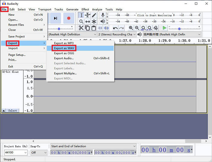Choose Export as WAV
The width and height of the screenshot is (212, 162).
[x=80, y=48]
